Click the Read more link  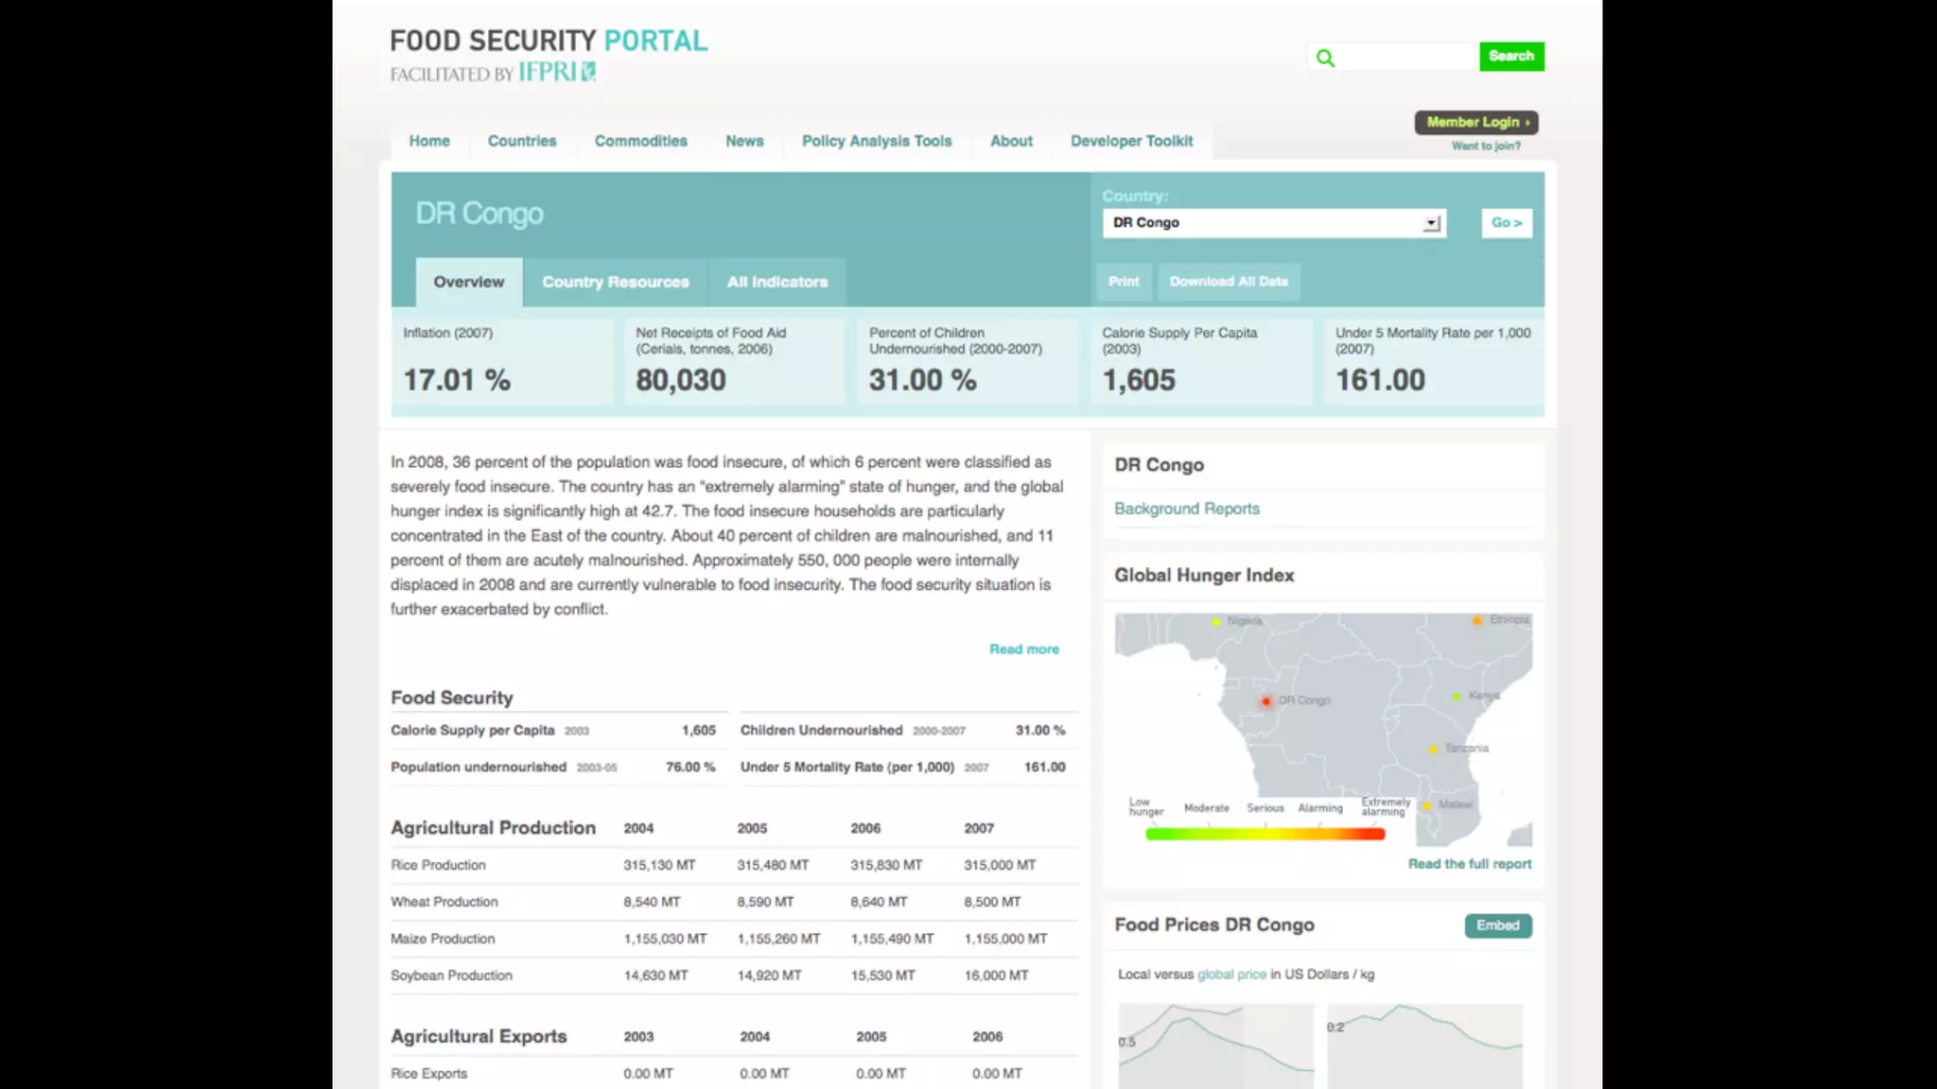1023,649
